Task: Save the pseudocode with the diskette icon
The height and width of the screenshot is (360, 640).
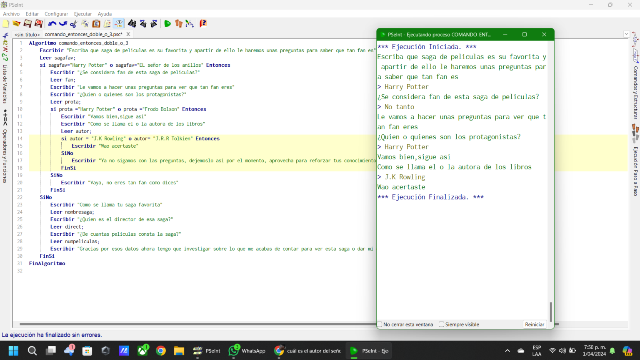Action: 27,23
